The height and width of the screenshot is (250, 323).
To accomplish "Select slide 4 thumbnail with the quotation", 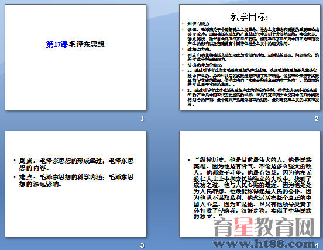I will pos(250,184).
